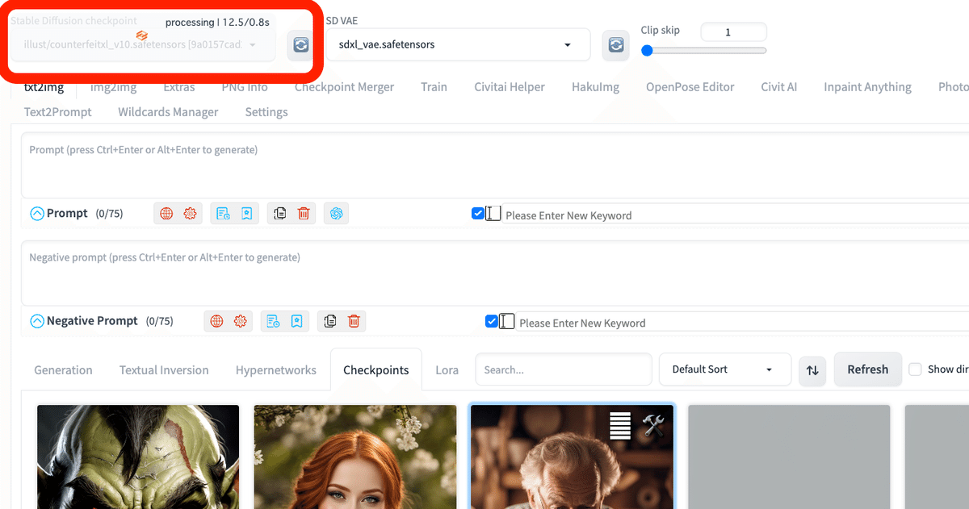Viewport: 969px width, 509px height.
Task: Clear the Prompt with trash icon
Action: click(x=304, y=214)
